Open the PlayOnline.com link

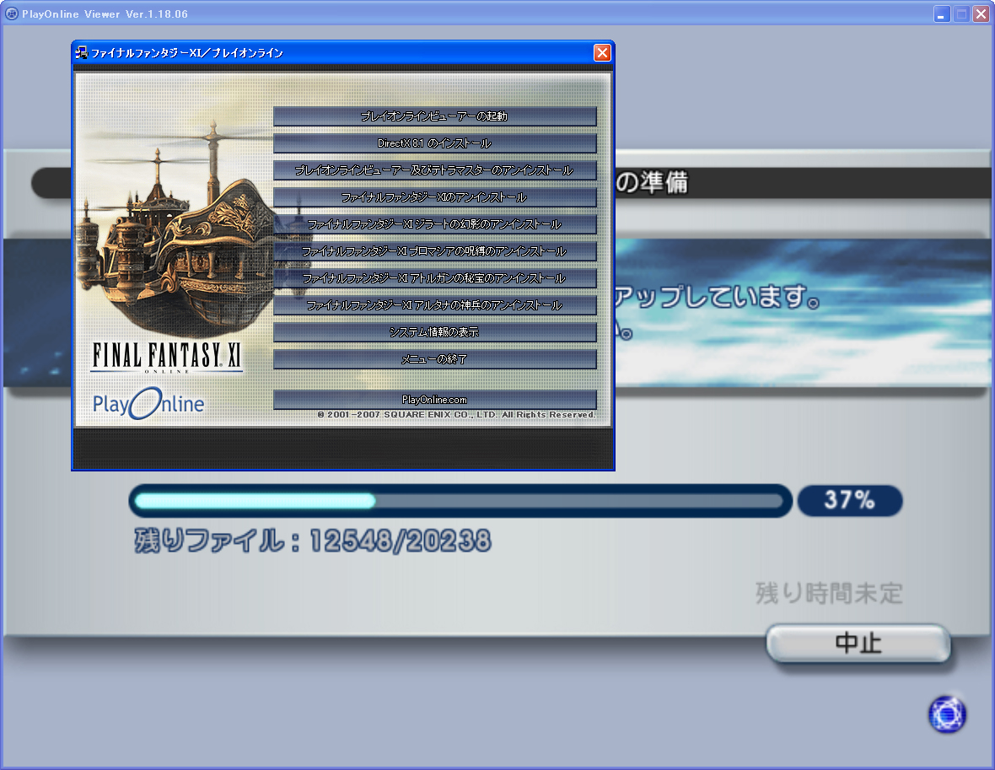pyautogui.click(x=434, y=400)
